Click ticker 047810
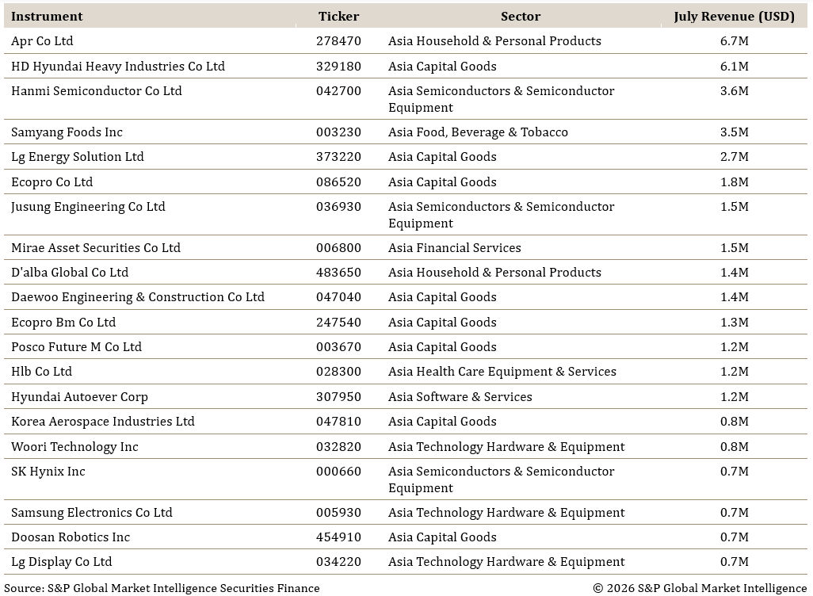Image resolution: width=813 pixels, height=596 pixels. pyautogui.click(x=338, y=421)
